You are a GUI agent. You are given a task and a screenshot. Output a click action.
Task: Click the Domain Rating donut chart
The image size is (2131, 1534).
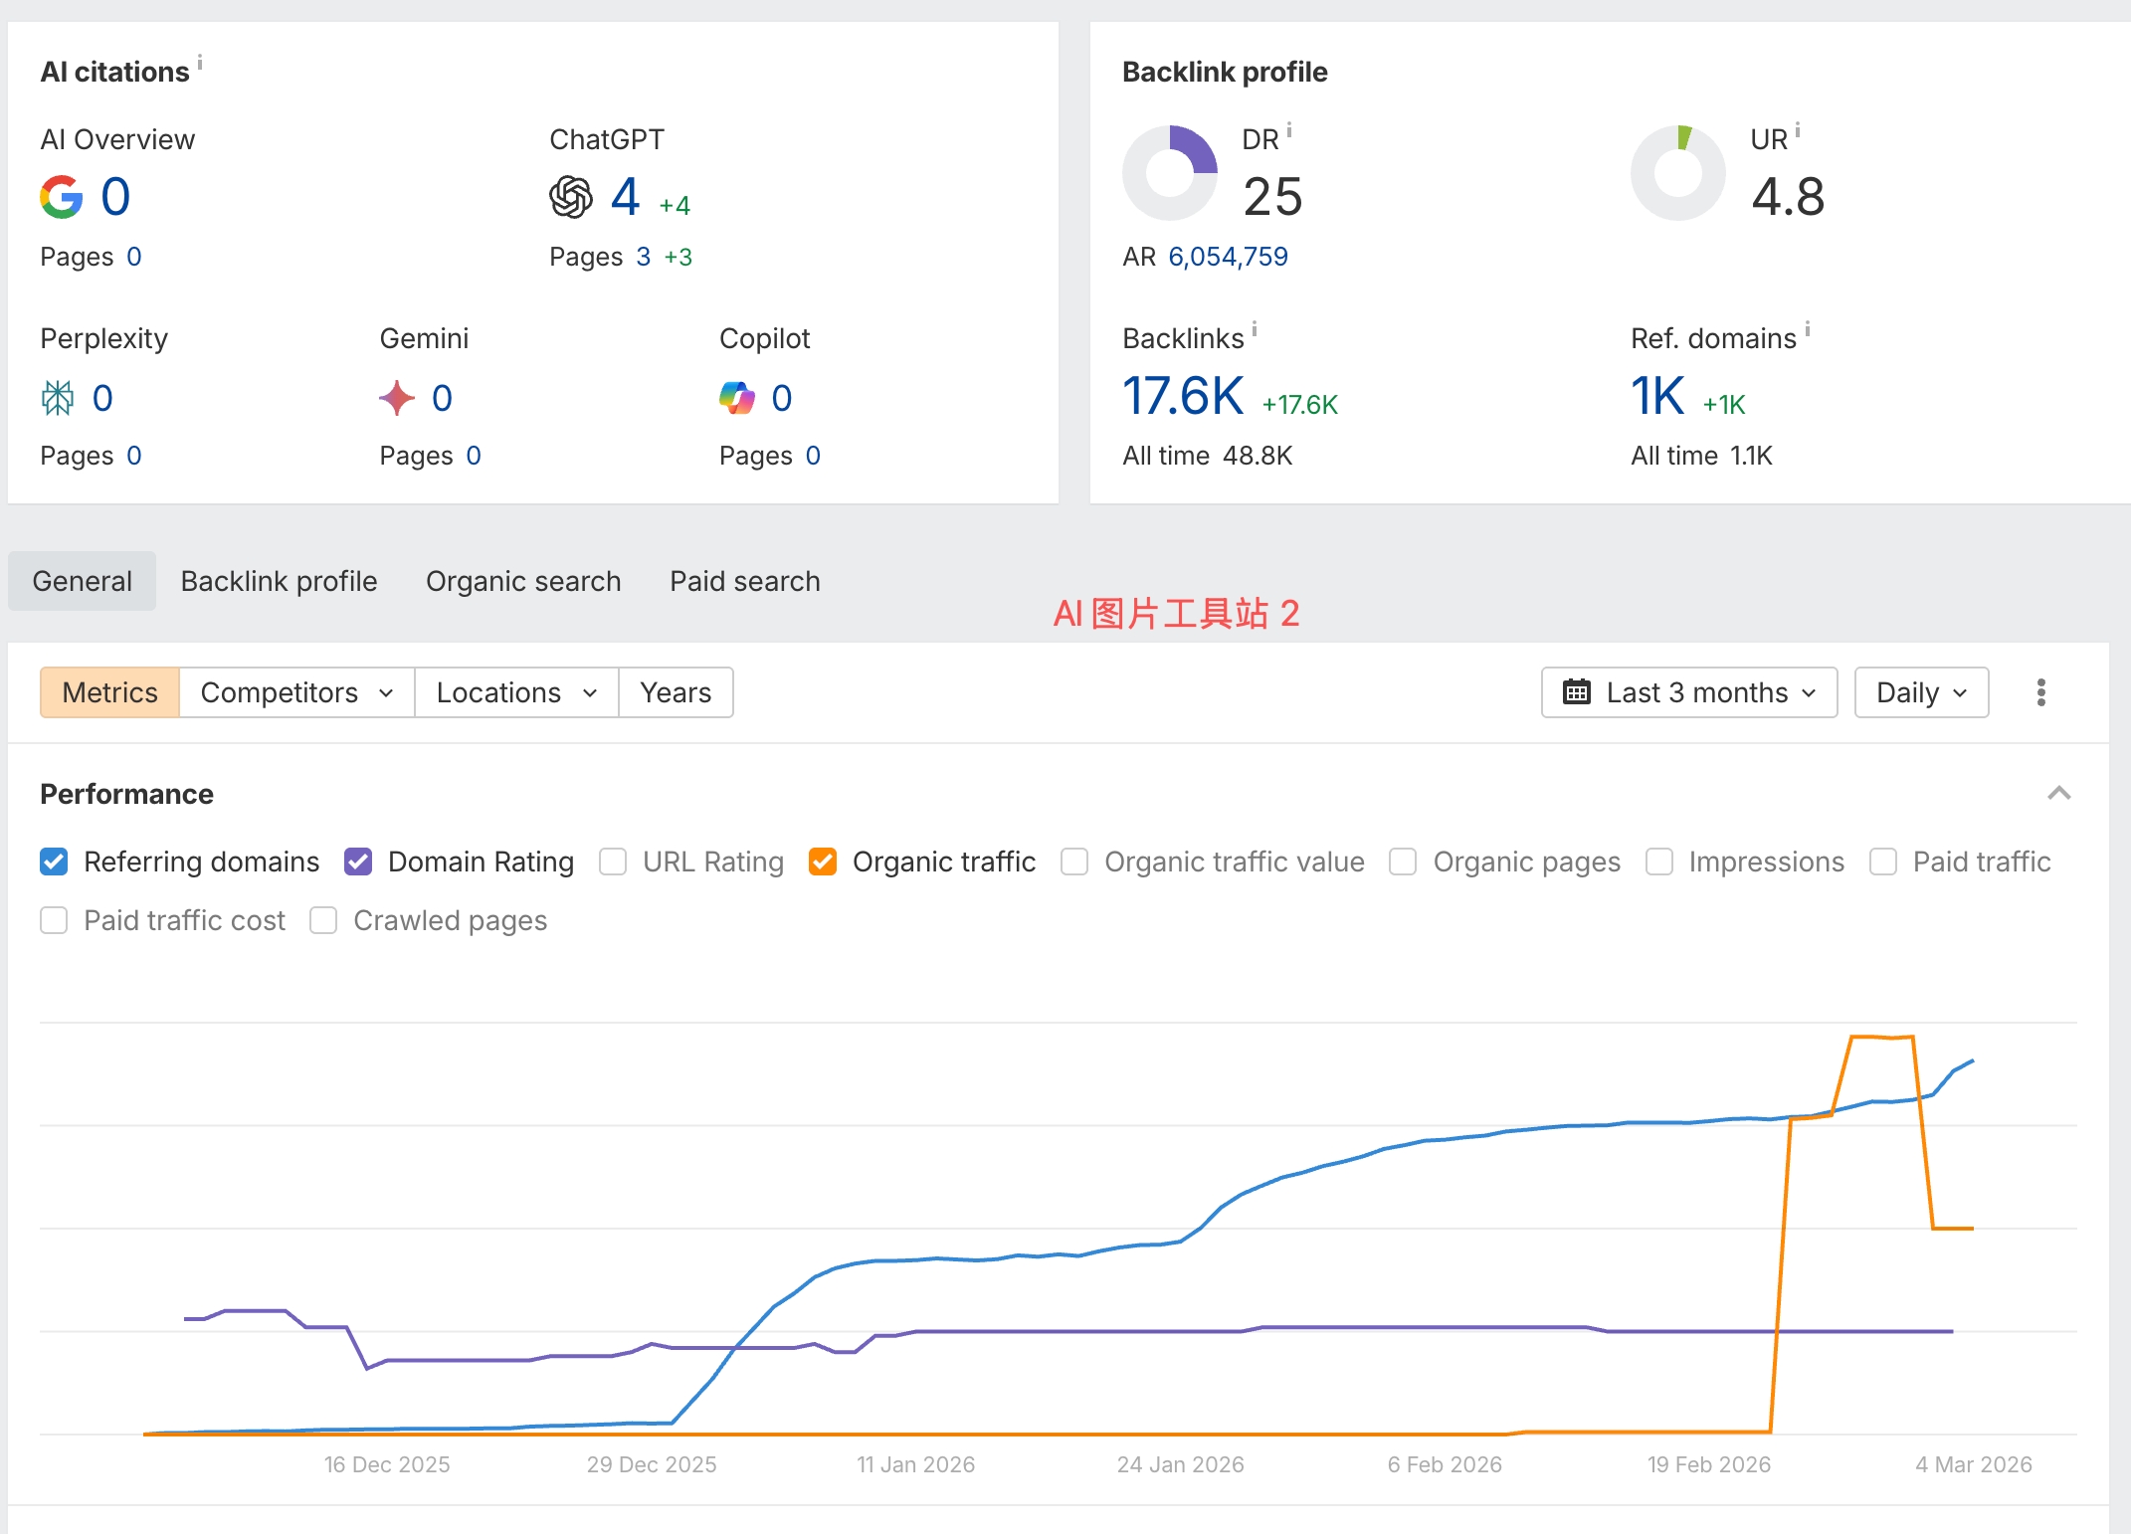tap(1170, 173)
